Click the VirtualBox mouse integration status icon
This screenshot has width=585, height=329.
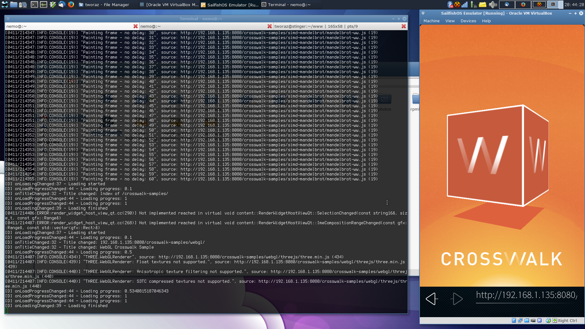point(548,320)
